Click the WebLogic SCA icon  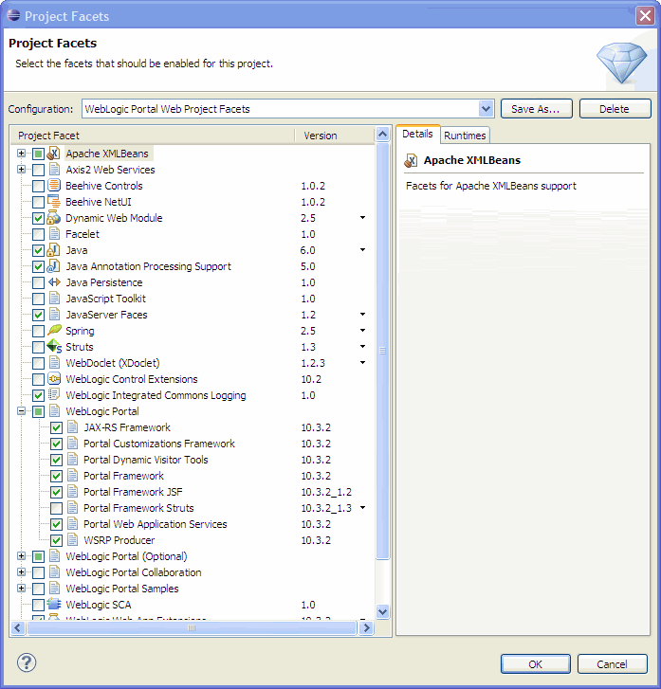coord(54,605)
